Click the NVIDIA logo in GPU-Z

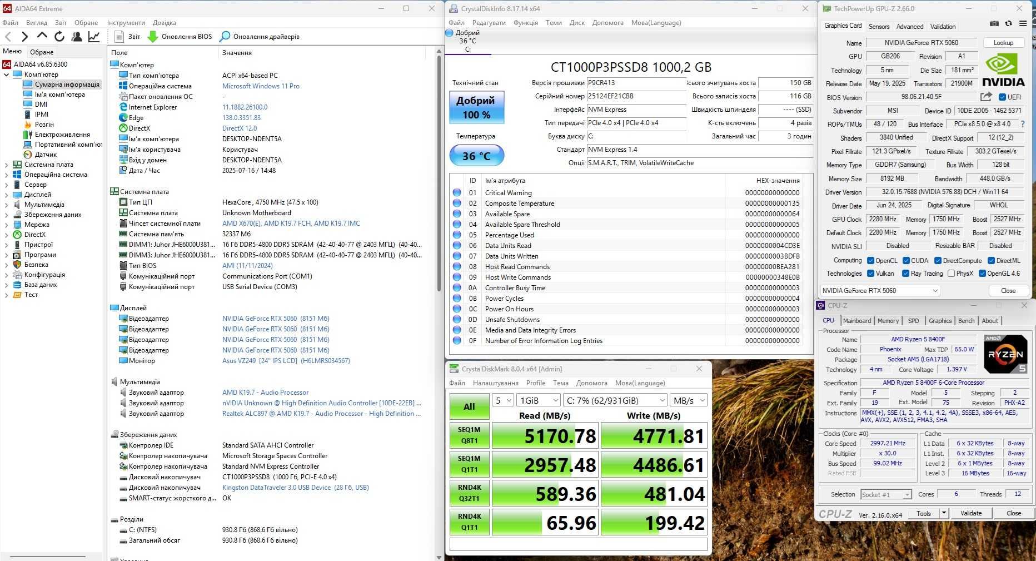point(1003,71)
